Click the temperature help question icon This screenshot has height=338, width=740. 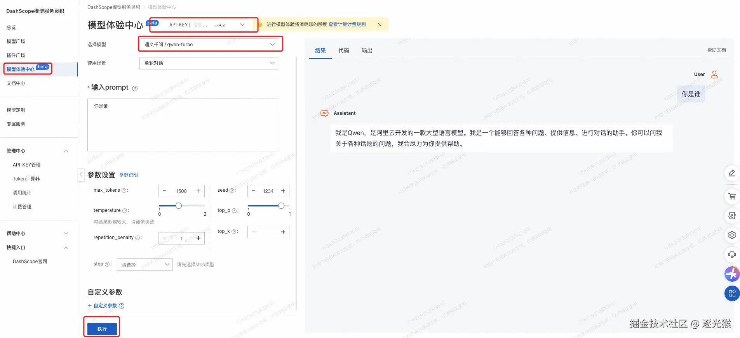125,211
